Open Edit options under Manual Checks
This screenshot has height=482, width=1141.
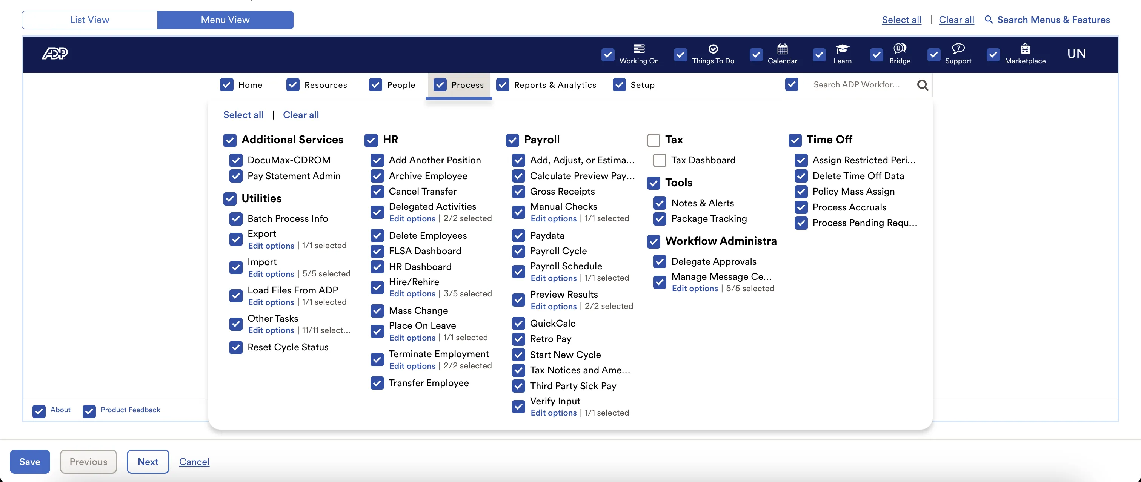pos(553,219)
